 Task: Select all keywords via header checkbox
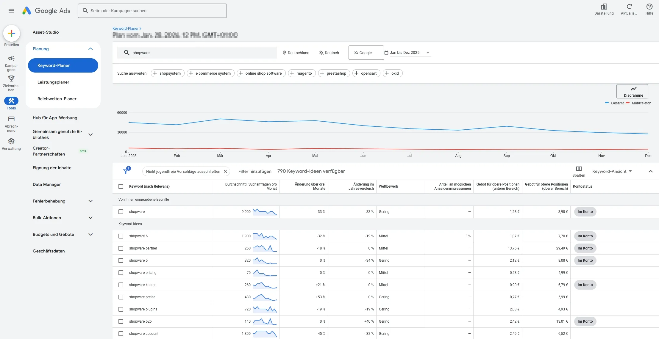[x=121, y=186]
